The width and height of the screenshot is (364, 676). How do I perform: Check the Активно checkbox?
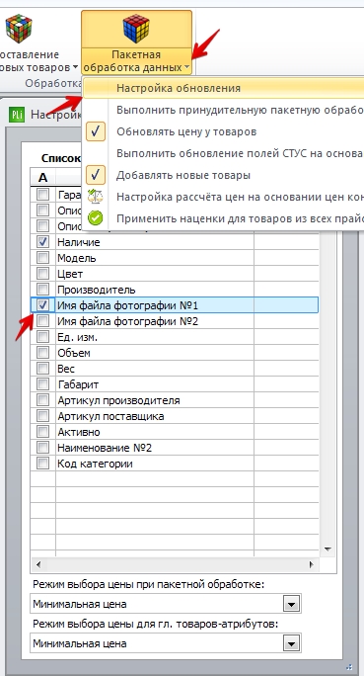click(42, 432)
